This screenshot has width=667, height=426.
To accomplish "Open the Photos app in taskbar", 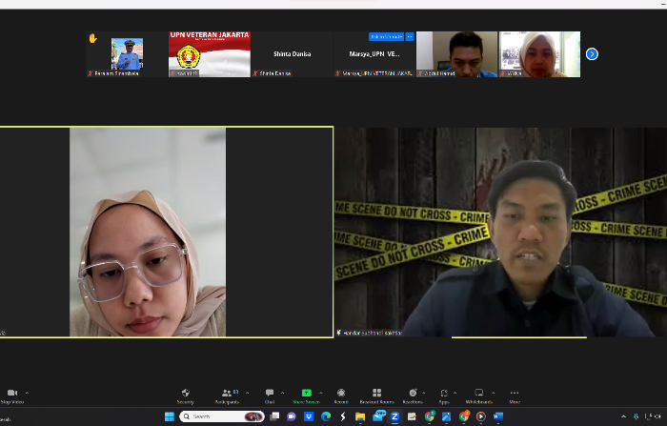I will pyautogui.click(x=446, y=416).
